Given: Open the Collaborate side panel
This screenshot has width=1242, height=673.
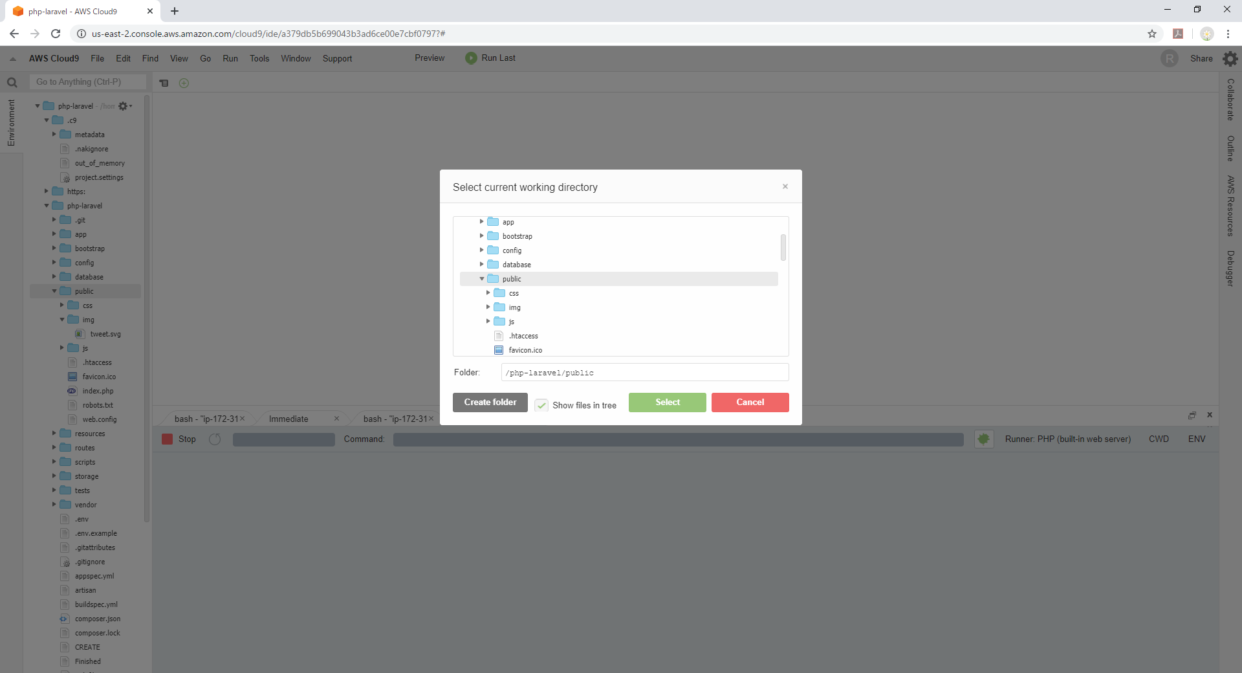Looking at the screenshot, I should click(1230, 100).
